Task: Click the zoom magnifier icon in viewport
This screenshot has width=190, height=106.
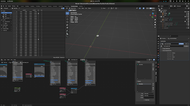Action: click(x=155, y=20)
